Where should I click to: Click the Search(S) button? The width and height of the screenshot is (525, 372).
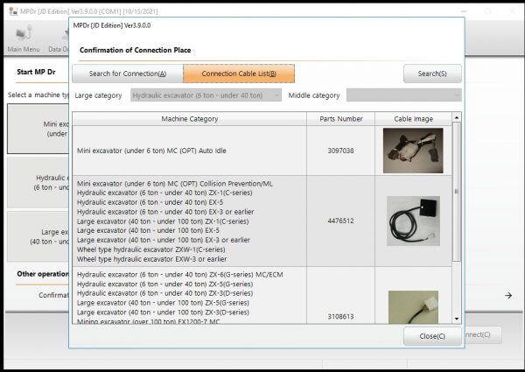pyautogui.click(x=432, y=74)
